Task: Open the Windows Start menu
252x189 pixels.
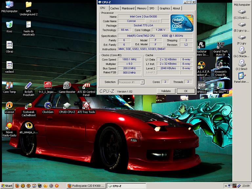Action: coord(7,186)
